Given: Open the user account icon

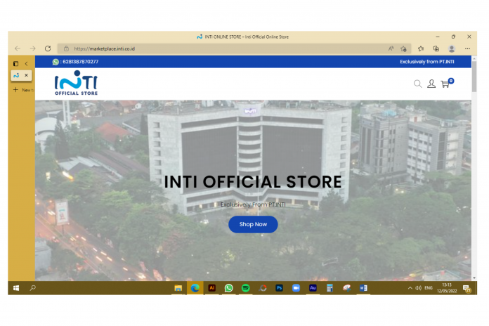Looking at the screenshot, I should (431, 84).
